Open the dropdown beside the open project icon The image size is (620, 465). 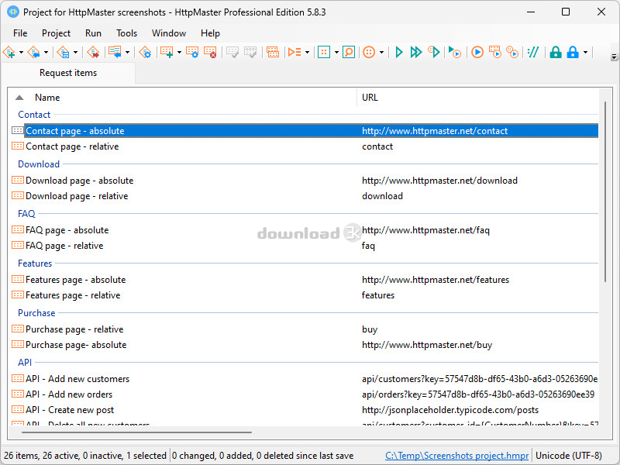[46, 52]
